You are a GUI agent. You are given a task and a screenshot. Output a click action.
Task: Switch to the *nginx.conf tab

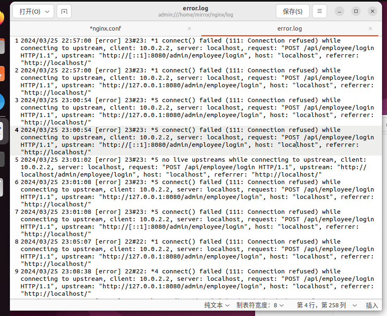[x=105, y=29]
